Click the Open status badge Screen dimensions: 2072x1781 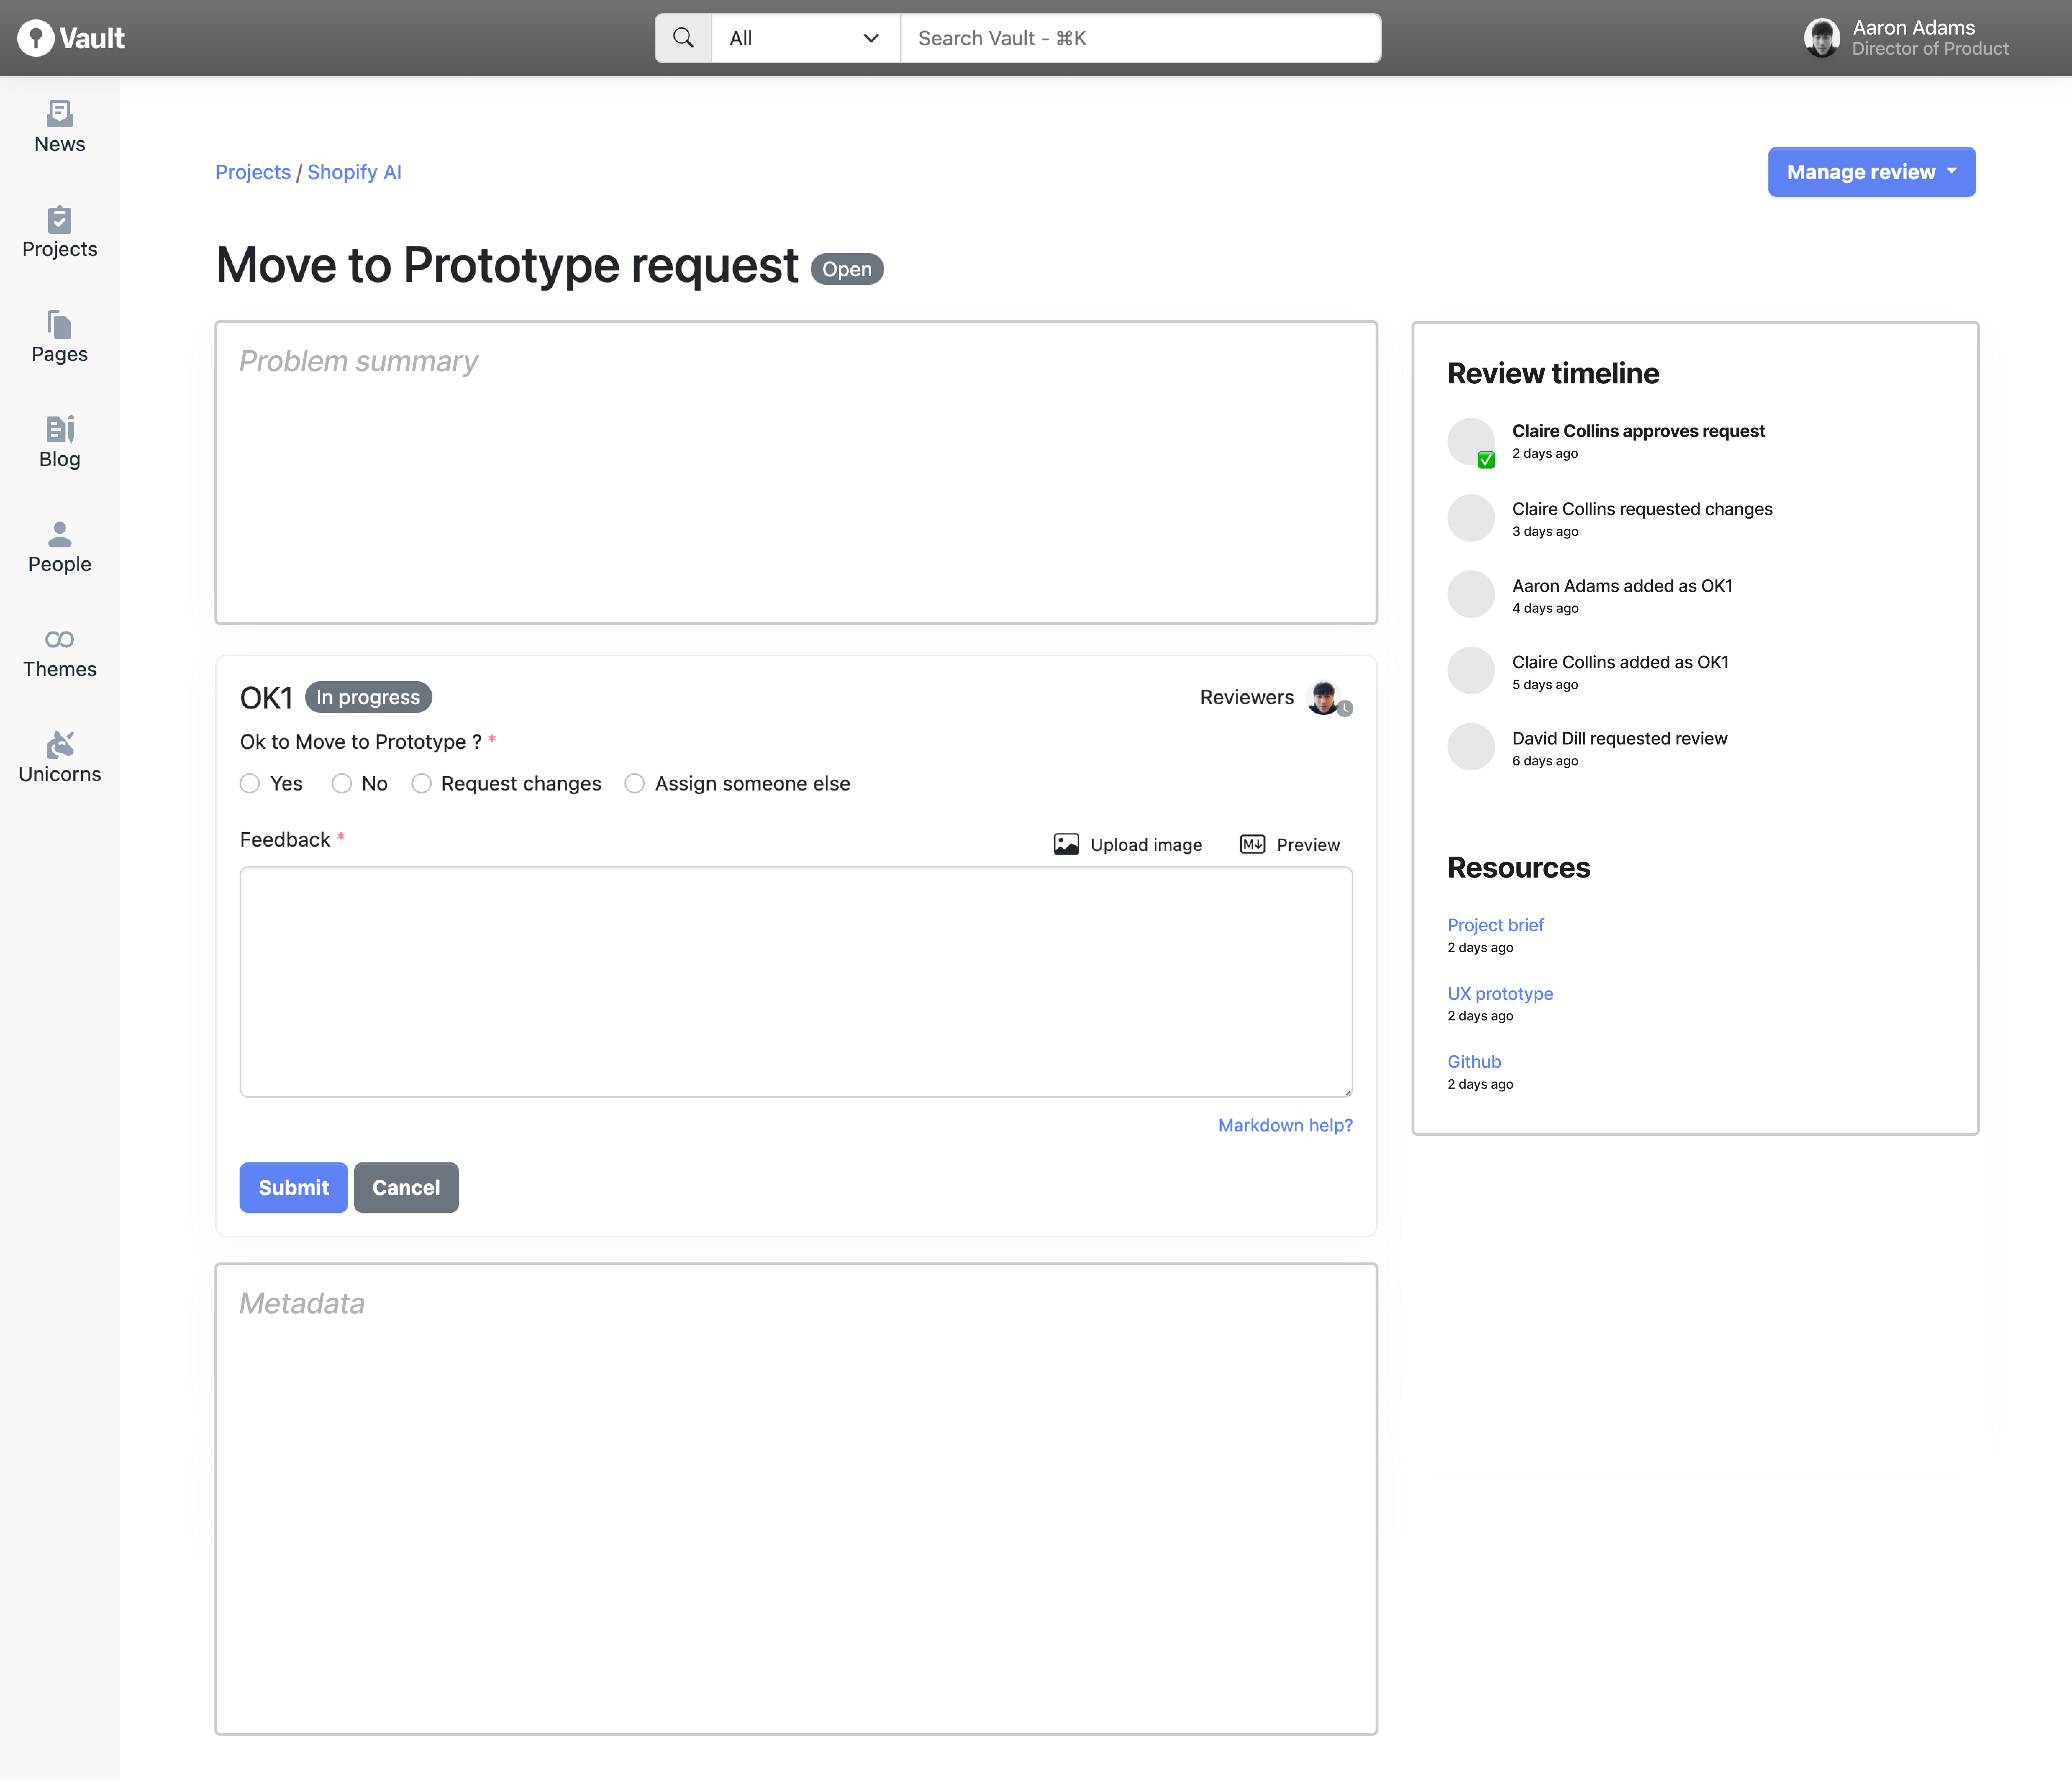click(x=847, y=269)
